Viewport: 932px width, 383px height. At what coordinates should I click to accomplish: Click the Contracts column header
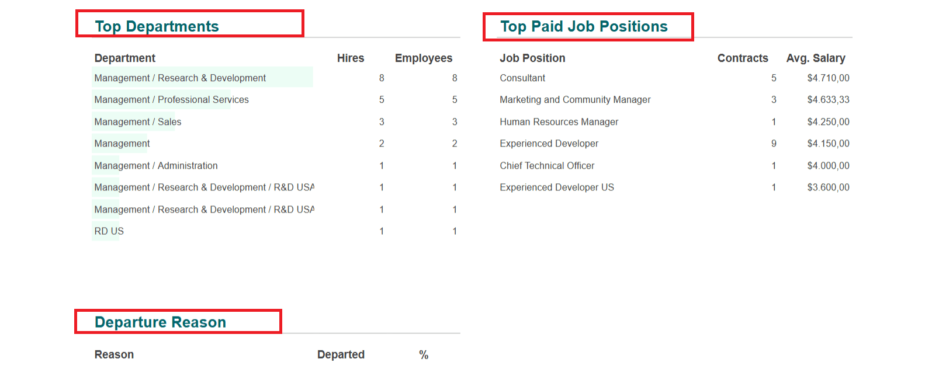tap(742, 58)
